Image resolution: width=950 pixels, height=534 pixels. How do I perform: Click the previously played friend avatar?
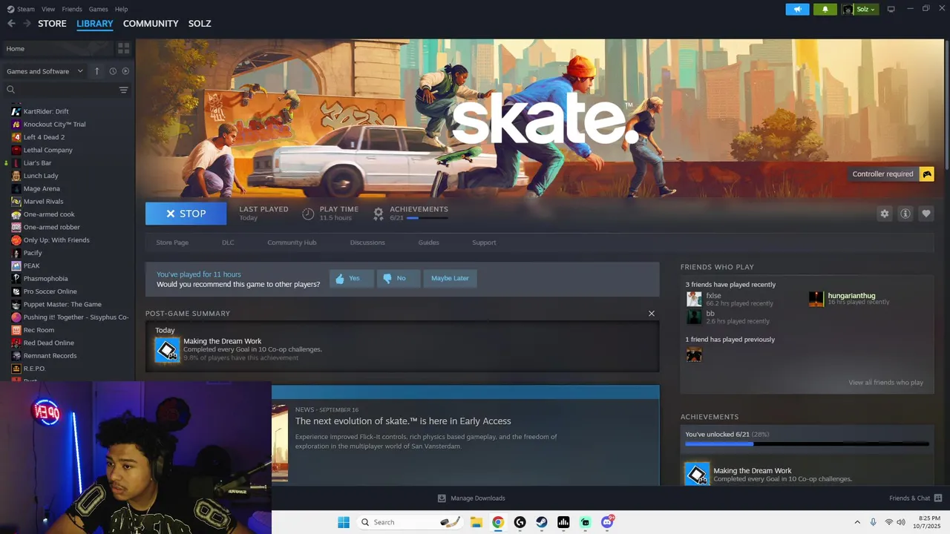pos(694,355)
